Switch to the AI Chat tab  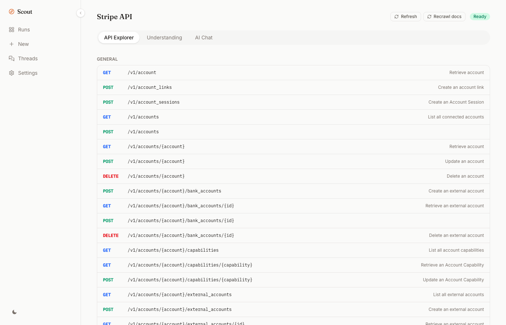(204, 38)
